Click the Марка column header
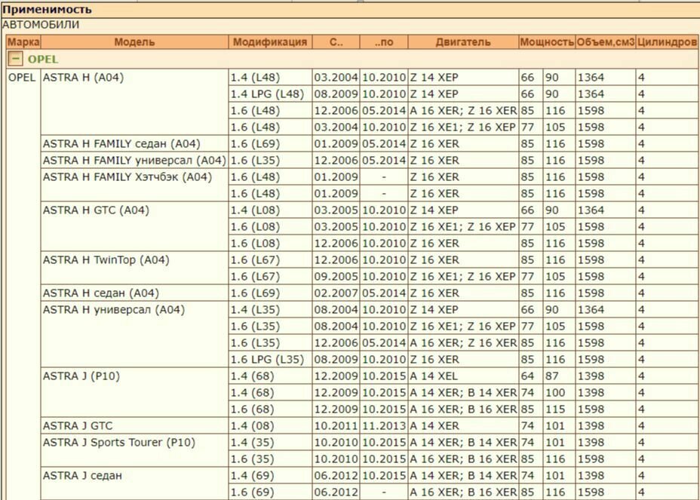Screen dimensions: 700x500 click(x=24, y=42)
